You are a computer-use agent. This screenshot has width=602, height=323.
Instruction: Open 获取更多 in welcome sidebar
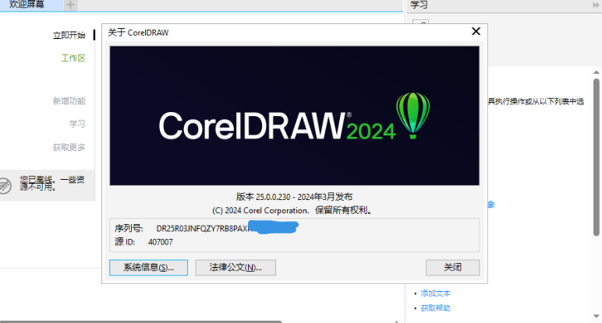coord(69,147)
